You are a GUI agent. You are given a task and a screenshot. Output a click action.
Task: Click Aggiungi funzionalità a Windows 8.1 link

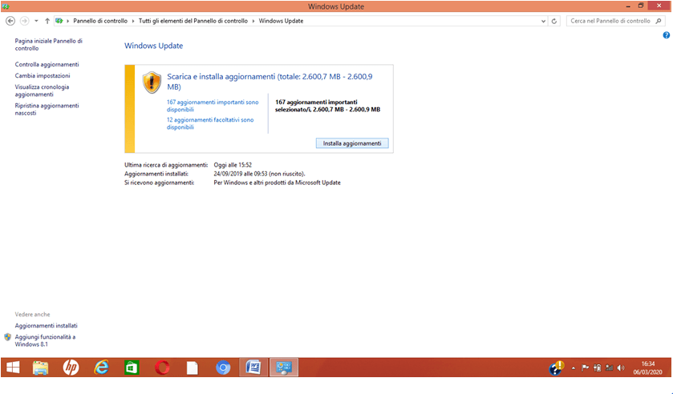pyautogui.click(x=45, y=340)
